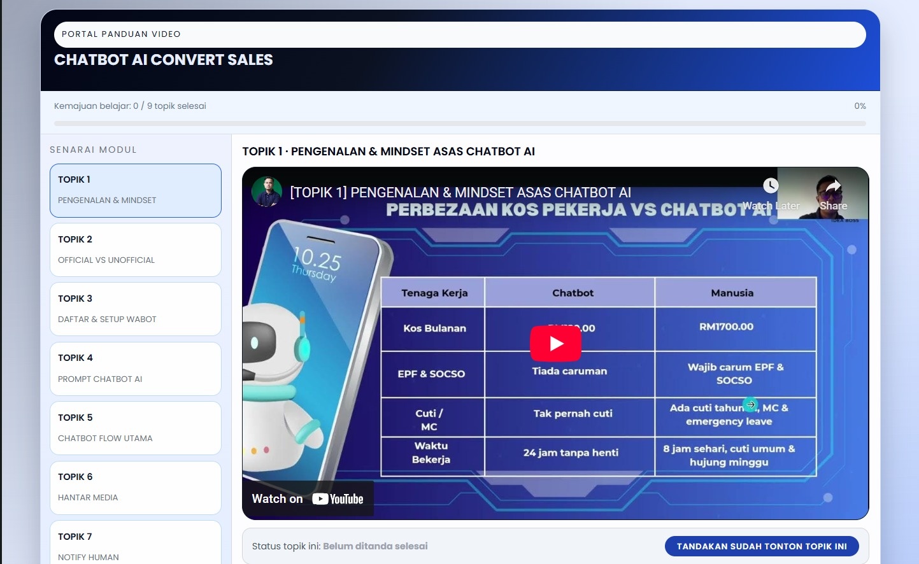Choose Topik 6 Hantar Media module
Screen dimensions: 919x564
136,488
